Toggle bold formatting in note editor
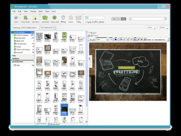181x136 pixels. point(121,39)
